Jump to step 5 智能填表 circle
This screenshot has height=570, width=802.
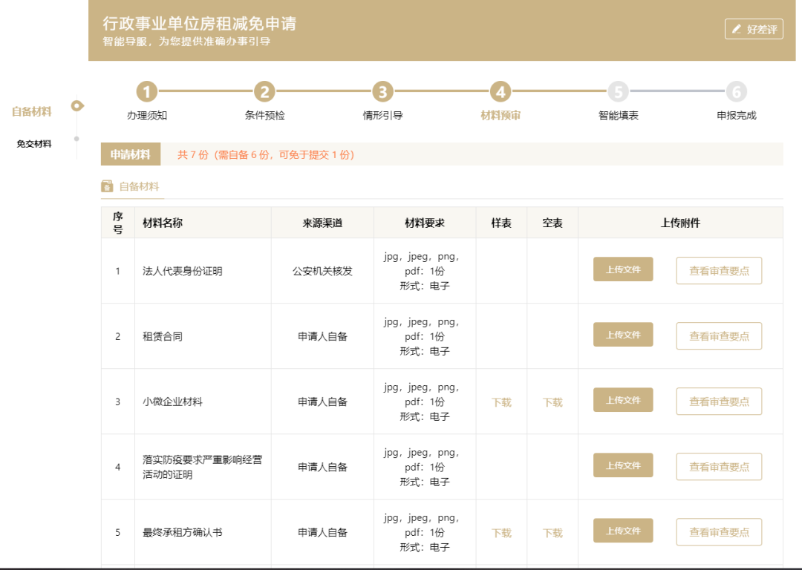click(x=618, y=92)
